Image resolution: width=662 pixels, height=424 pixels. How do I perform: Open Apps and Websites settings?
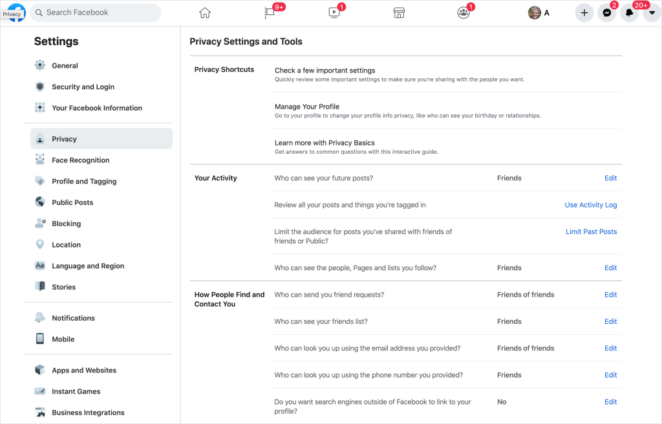click(x=84, y=370)
